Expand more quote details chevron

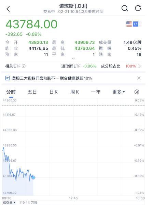73,59
